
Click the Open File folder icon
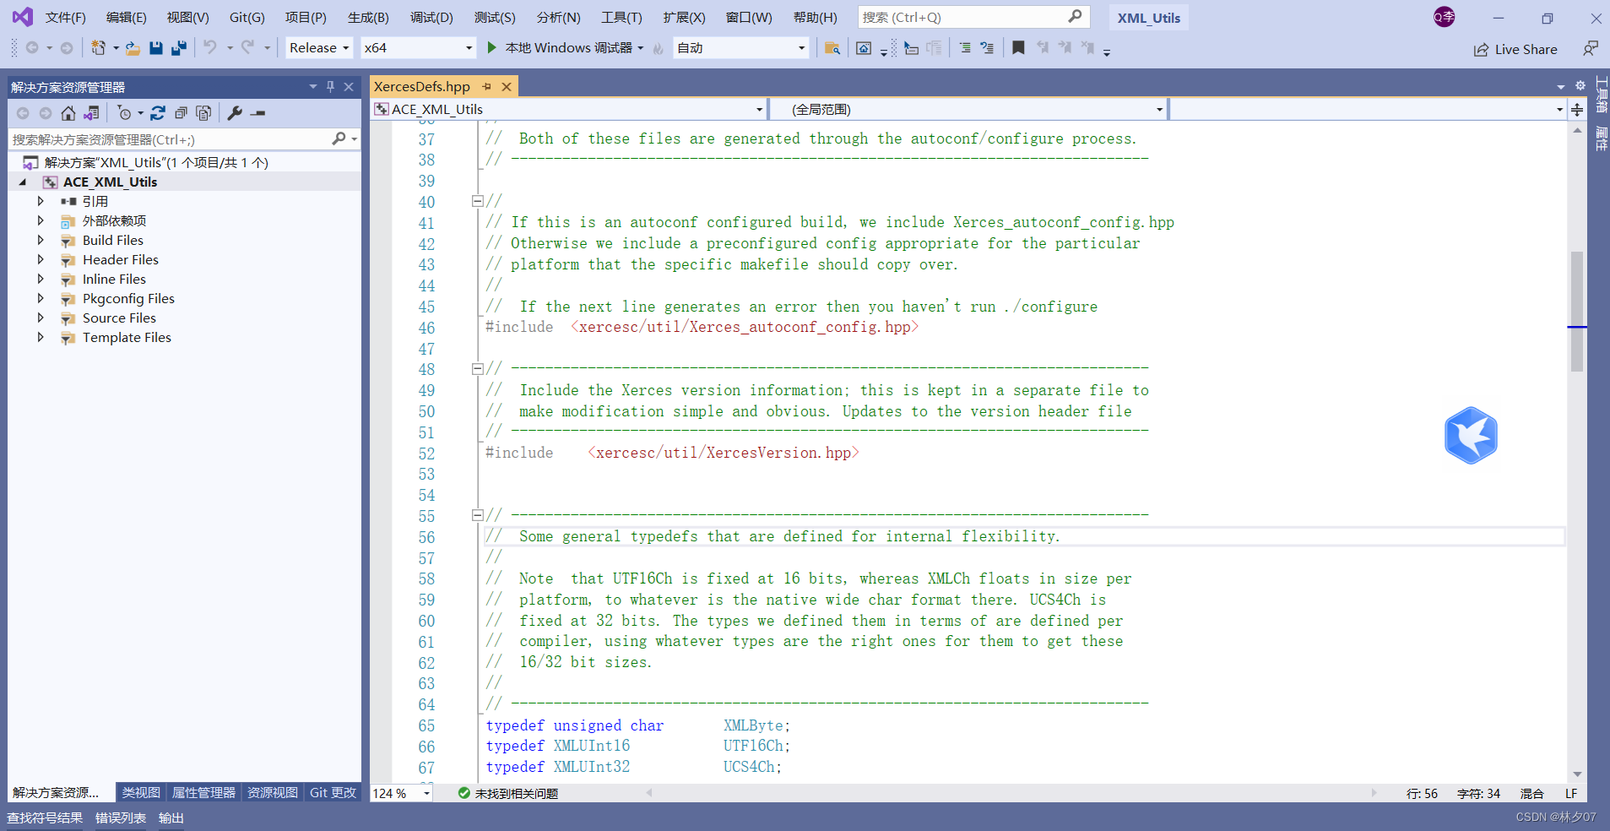coord(133,48)
